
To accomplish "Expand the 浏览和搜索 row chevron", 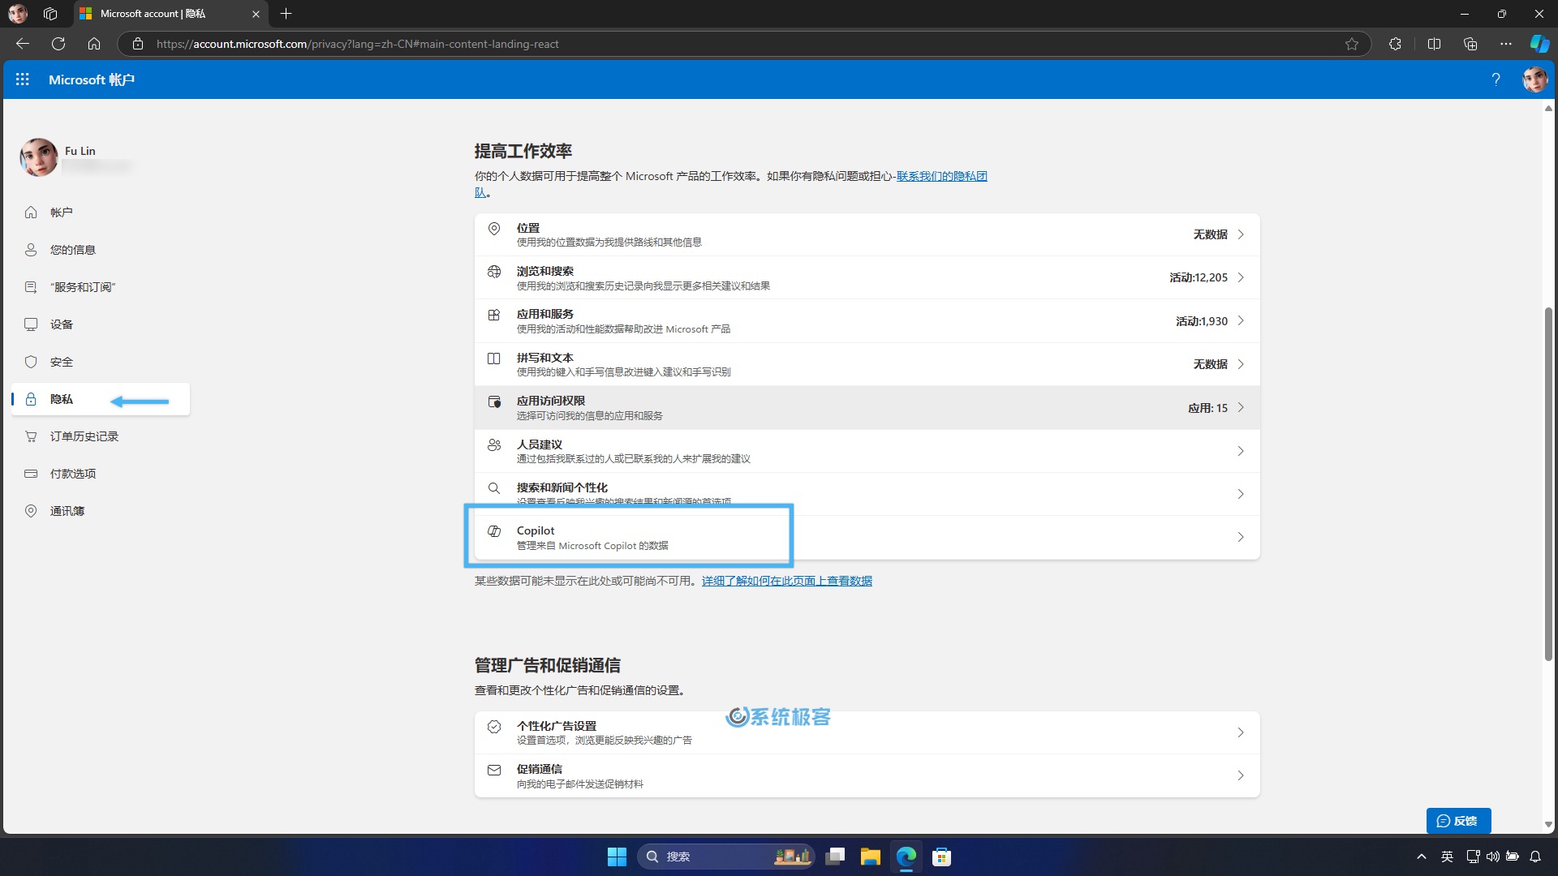I will pyautogui.click(x=1241, y=277).
